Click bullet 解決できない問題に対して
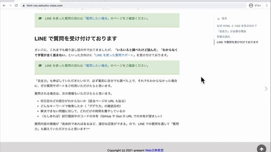This screenshot has width=271, height=152. [x=83, y=111]
